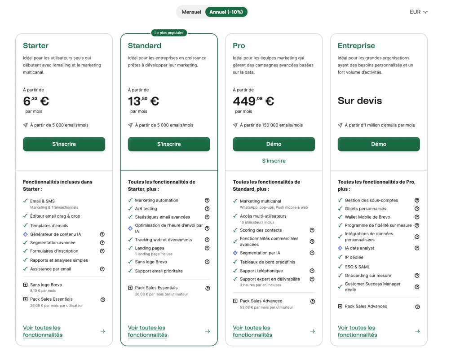Click S'inscrire button on Starter plan
This screenshot has height=351, width=460.
click(64, 144)
